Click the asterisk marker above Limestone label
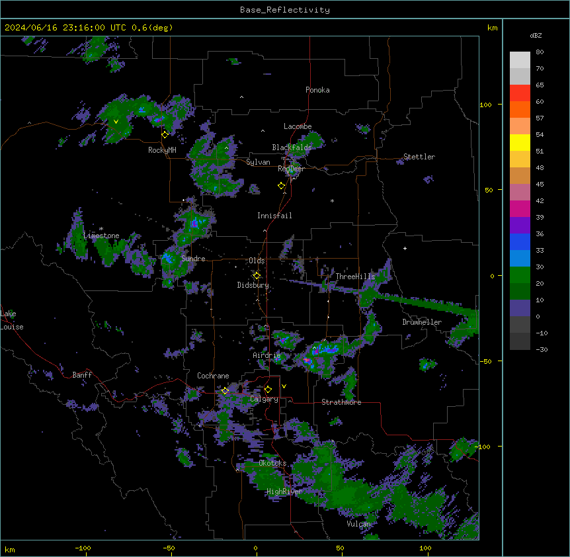 (x=101, y=229)
